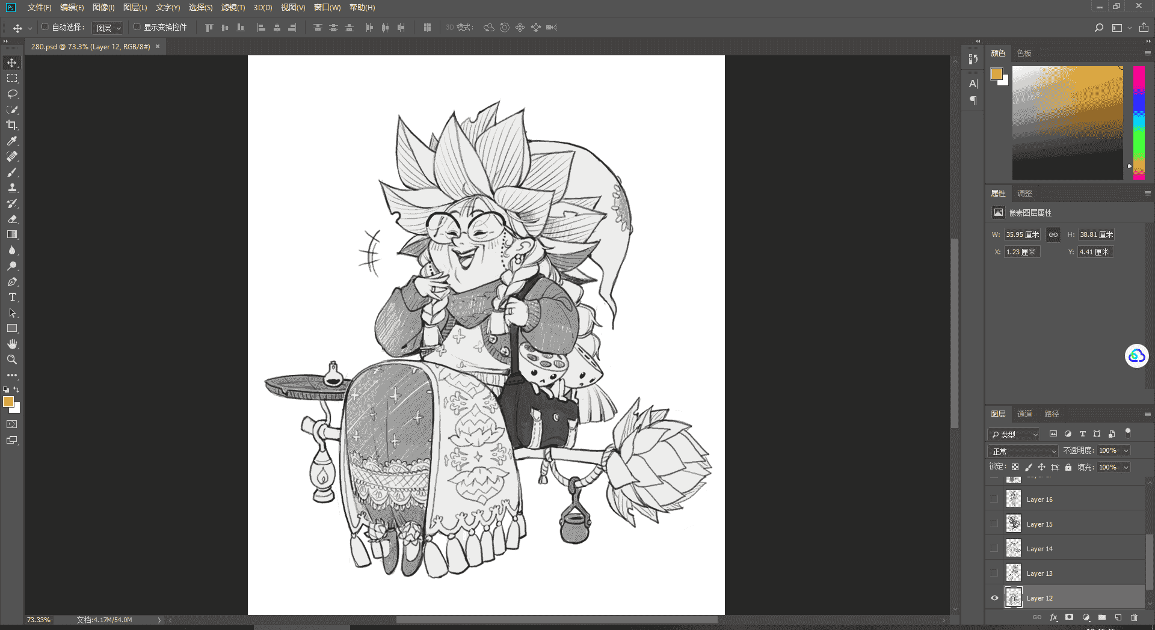
Task: Open the Layers panel options menu
Action: point(1147,414)
